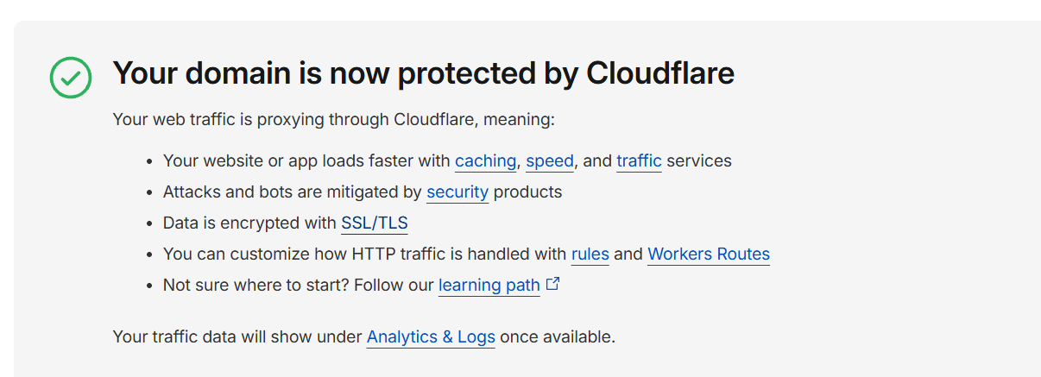
Task: Open the Analytics & Logs link
Action: coord(431,336)
